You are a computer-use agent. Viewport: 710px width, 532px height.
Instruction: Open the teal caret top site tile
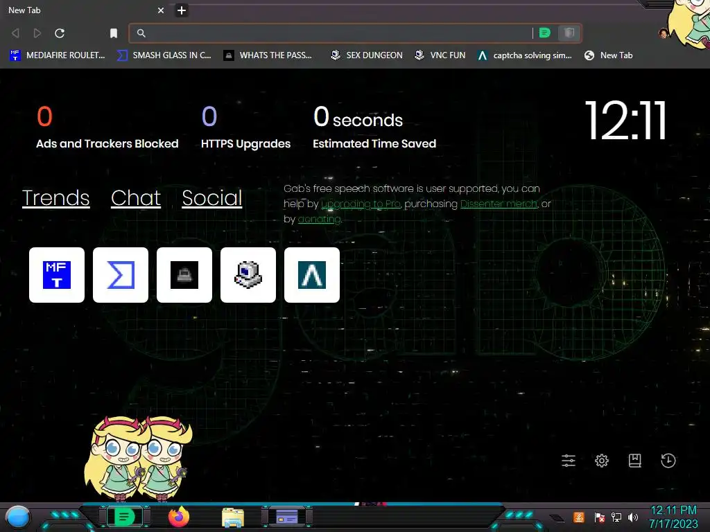(x=312, y=274)
